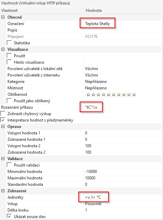The width and height of the screenshot is (163, 220).
Task: Click the empty Popis value field
Action: tap(123, 30)
